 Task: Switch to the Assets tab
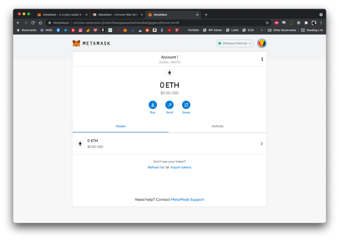click(120, 126)
